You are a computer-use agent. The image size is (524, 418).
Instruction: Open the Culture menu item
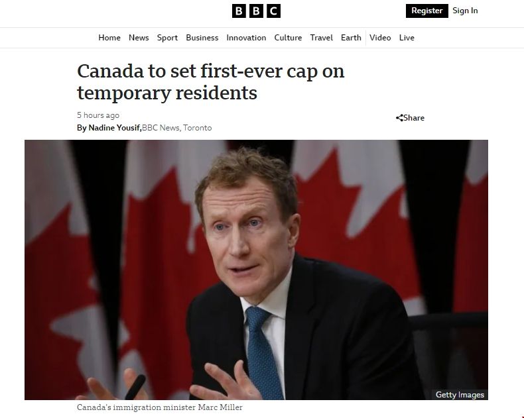coord(288,38)
